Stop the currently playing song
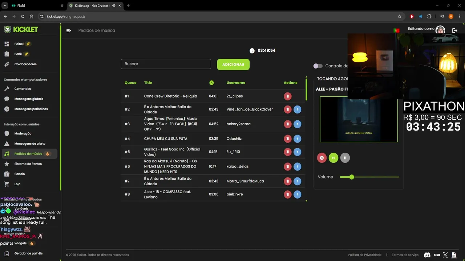This screenshot has height=261, width=465. 322,158
